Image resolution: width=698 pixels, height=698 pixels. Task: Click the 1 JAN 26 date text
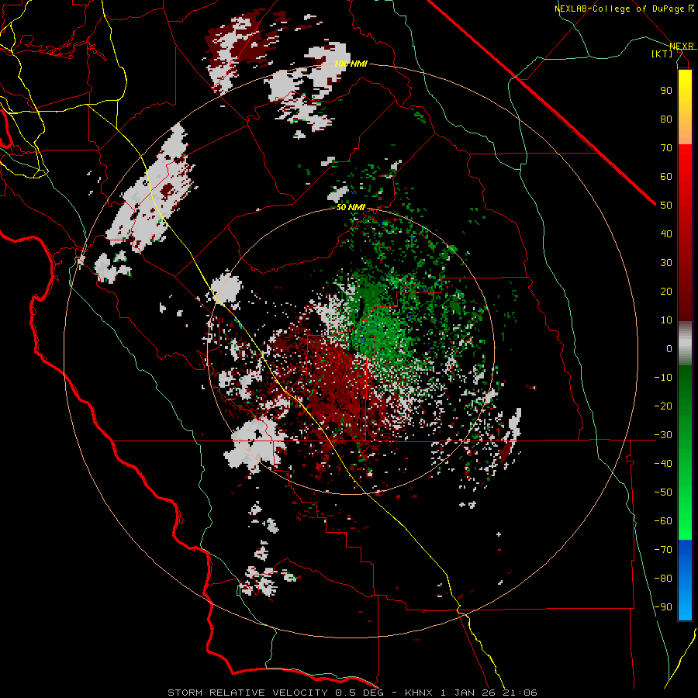(x=467, y=693)
